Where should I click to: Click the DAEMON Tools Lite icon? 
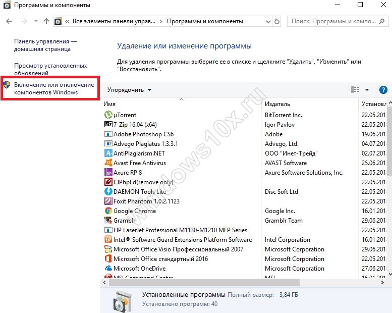[108, 191]
